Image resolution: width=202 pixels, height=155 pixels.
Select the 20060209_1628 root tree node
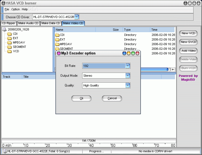(18, 30)
